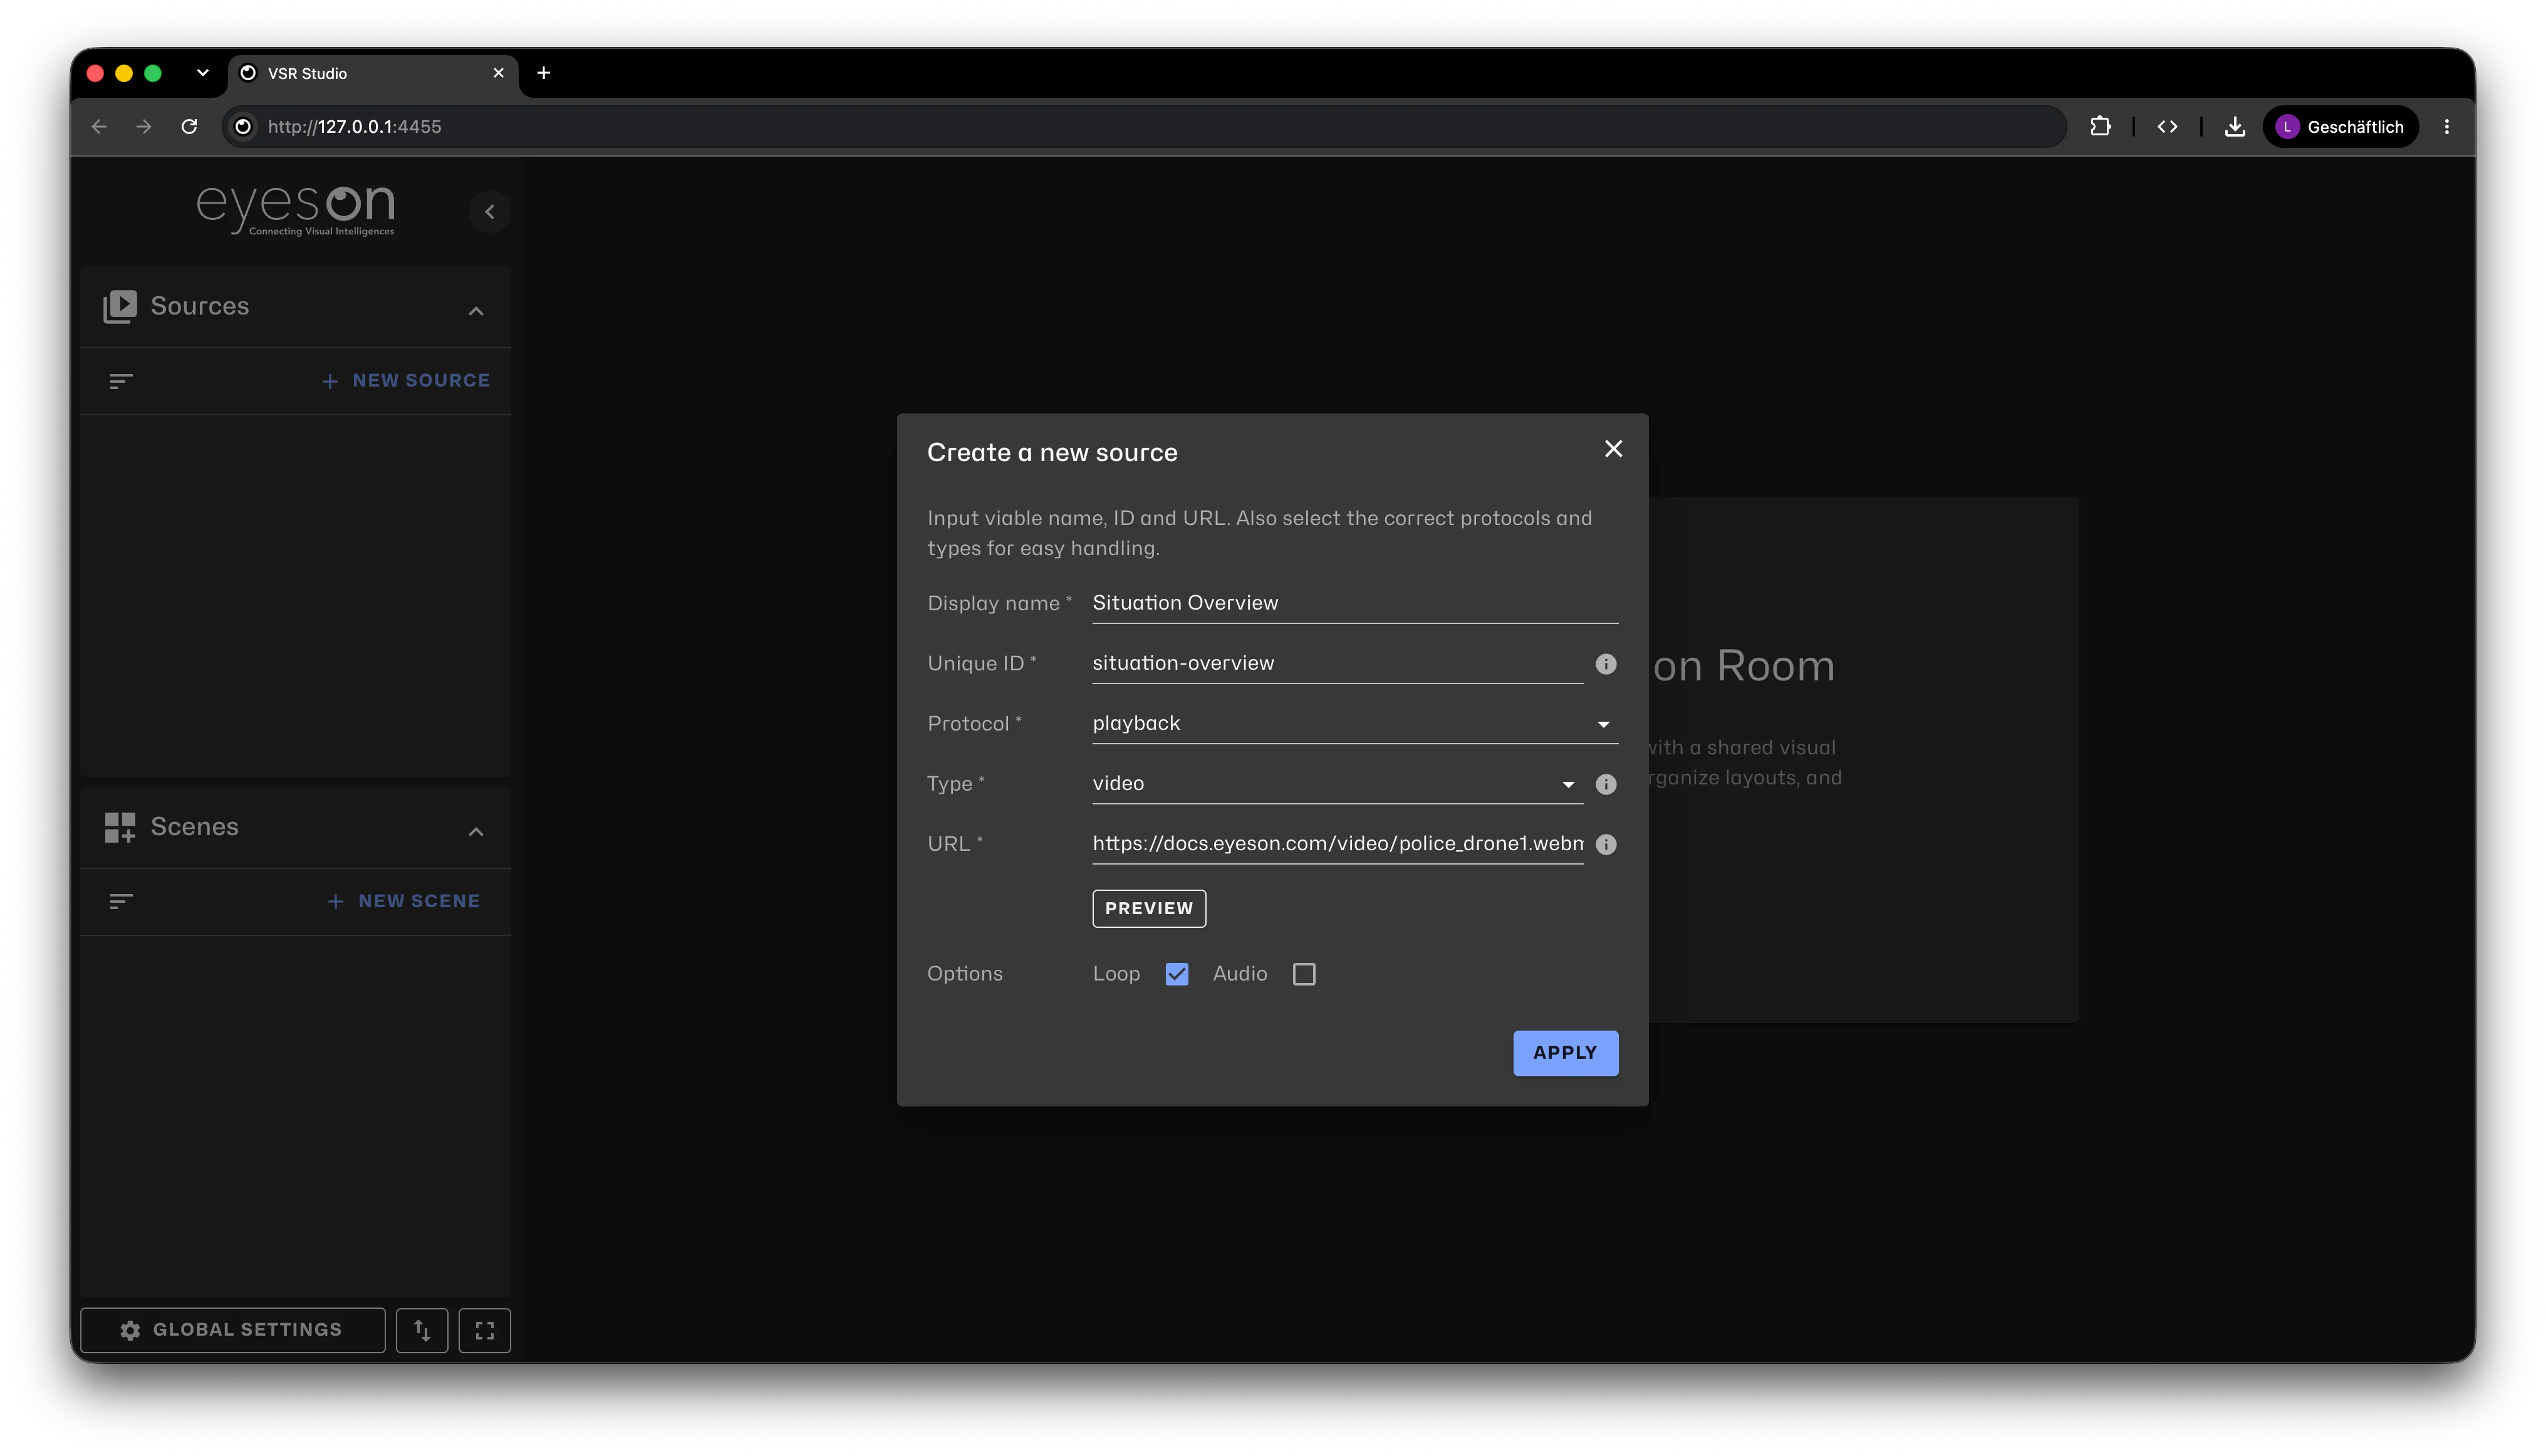Open the Protocol dropdown showing playback
The width and height of the screenshot is (2546, 1456).
[1354, 723]
